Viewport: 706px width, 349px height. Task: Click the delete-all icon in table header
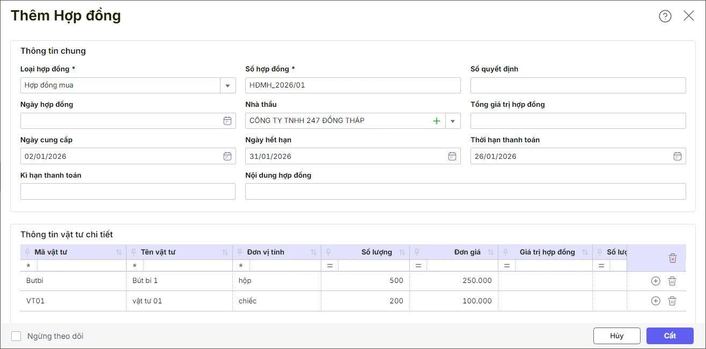[x=673, y=258]
